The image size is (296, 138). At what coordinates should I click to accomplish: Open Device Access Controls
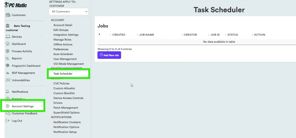pyautogui.click(x=68, y=98)
